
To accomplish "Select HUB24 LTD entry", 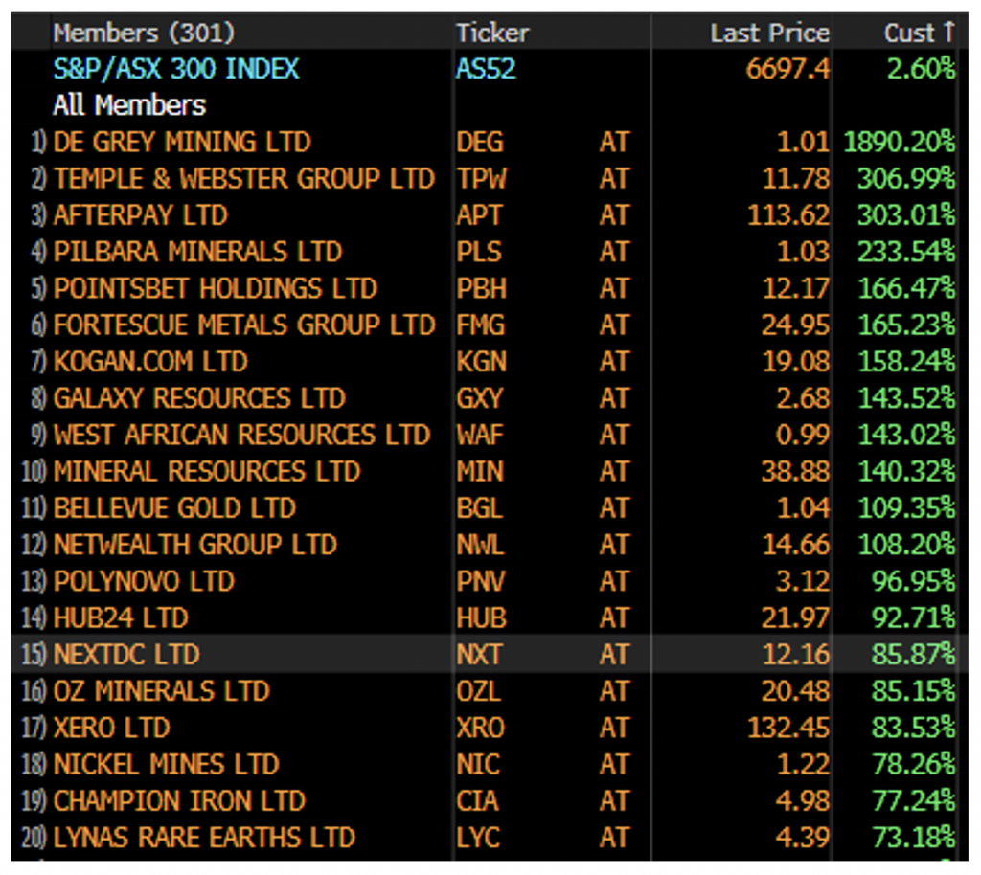I will [x=121, y=617].
